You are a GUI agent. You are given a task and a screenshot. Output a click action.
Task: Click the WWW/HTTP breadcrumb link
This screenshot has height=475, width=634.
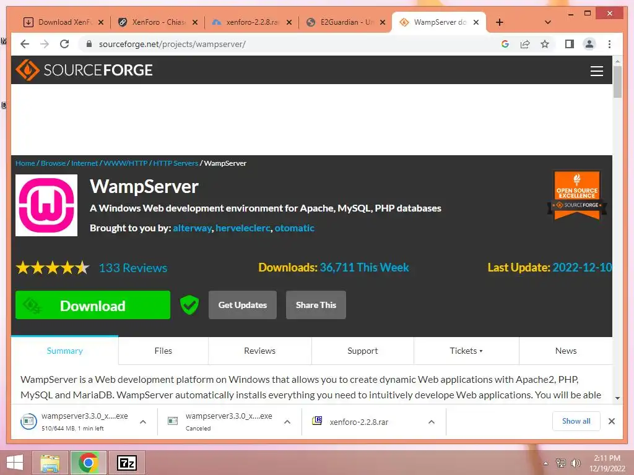pos(125,163)
